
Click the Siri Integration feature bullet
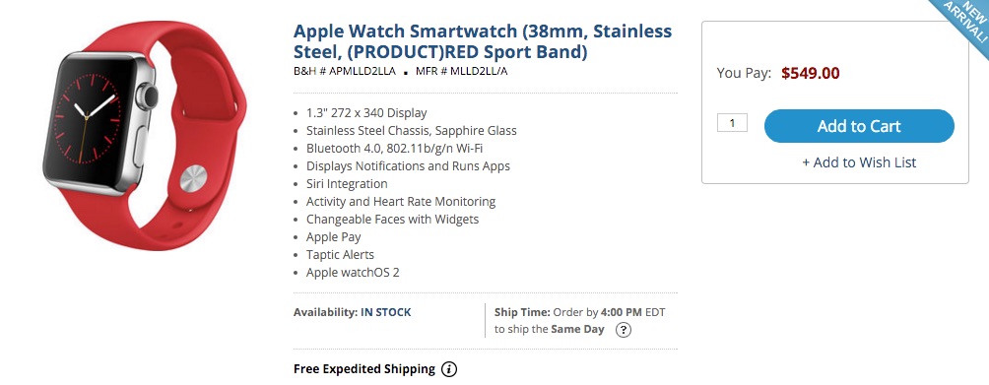347,184
